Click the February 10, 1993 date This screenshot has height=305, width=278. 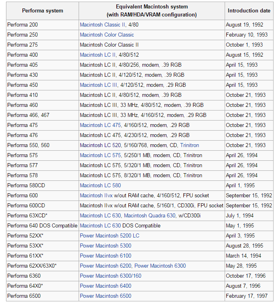pyautogui.click(x=247, y=35)
